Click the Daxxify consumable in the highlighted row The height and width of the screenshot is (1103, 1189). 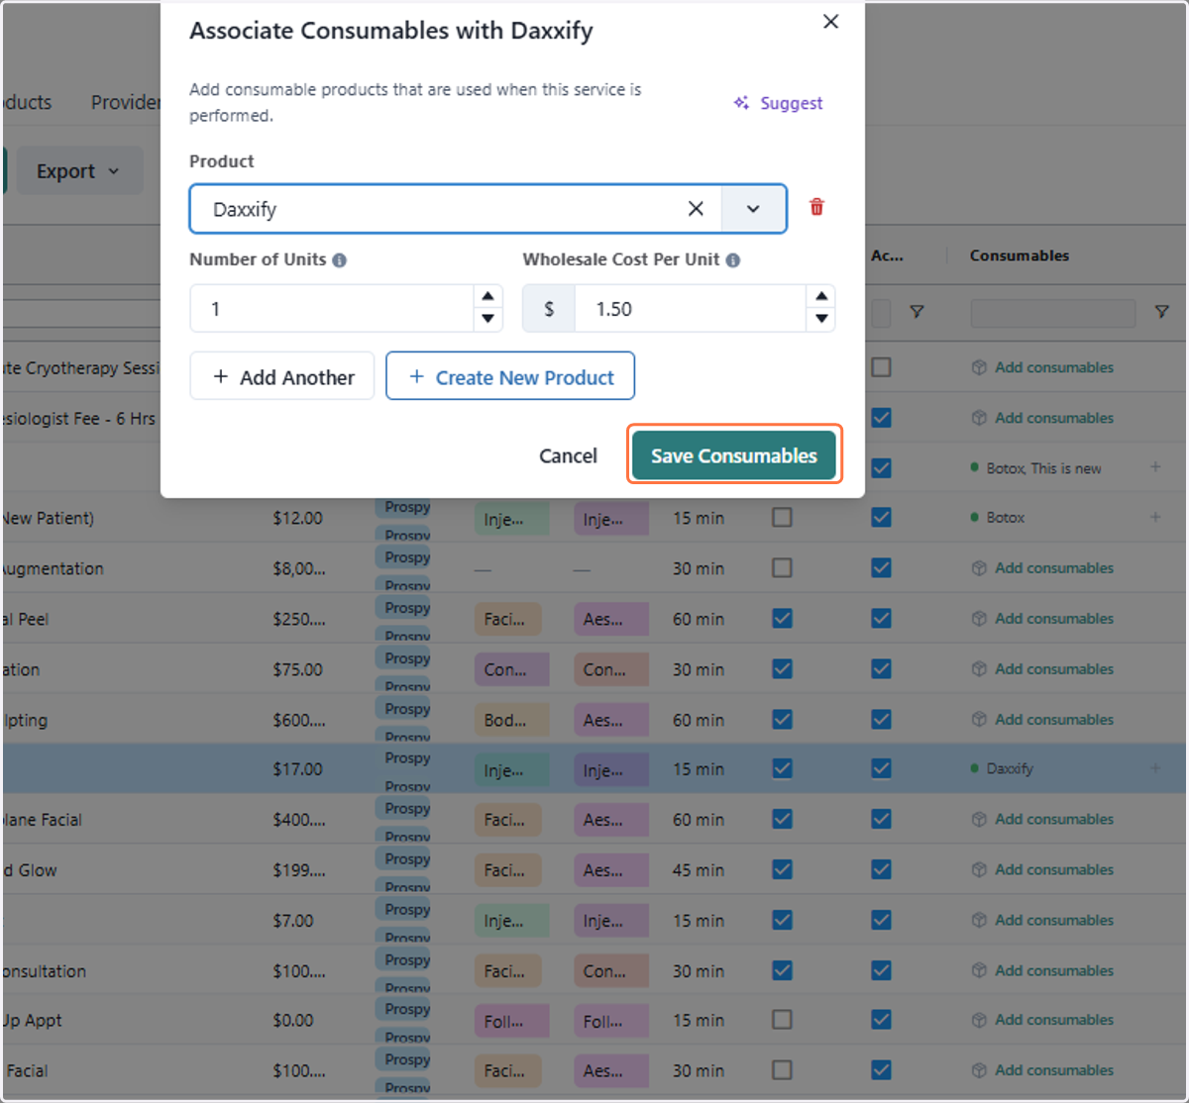click(1010, 768)
